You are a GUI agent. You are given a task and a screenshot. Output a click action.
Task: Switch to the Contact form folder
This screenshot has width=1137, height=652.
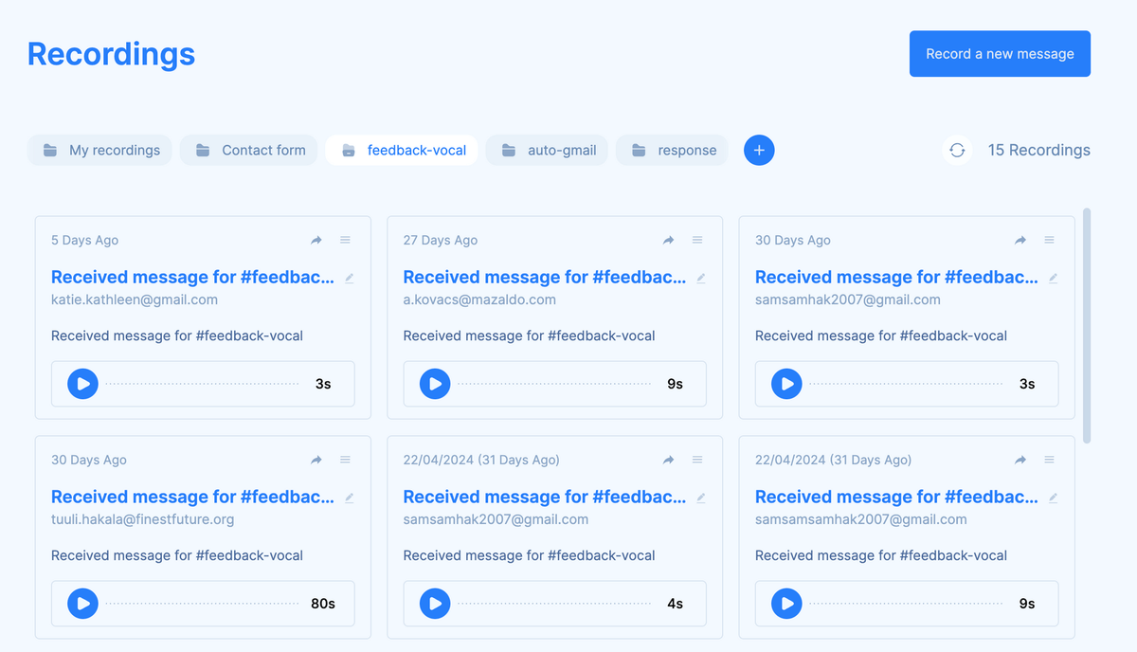[x=251, y=150]
